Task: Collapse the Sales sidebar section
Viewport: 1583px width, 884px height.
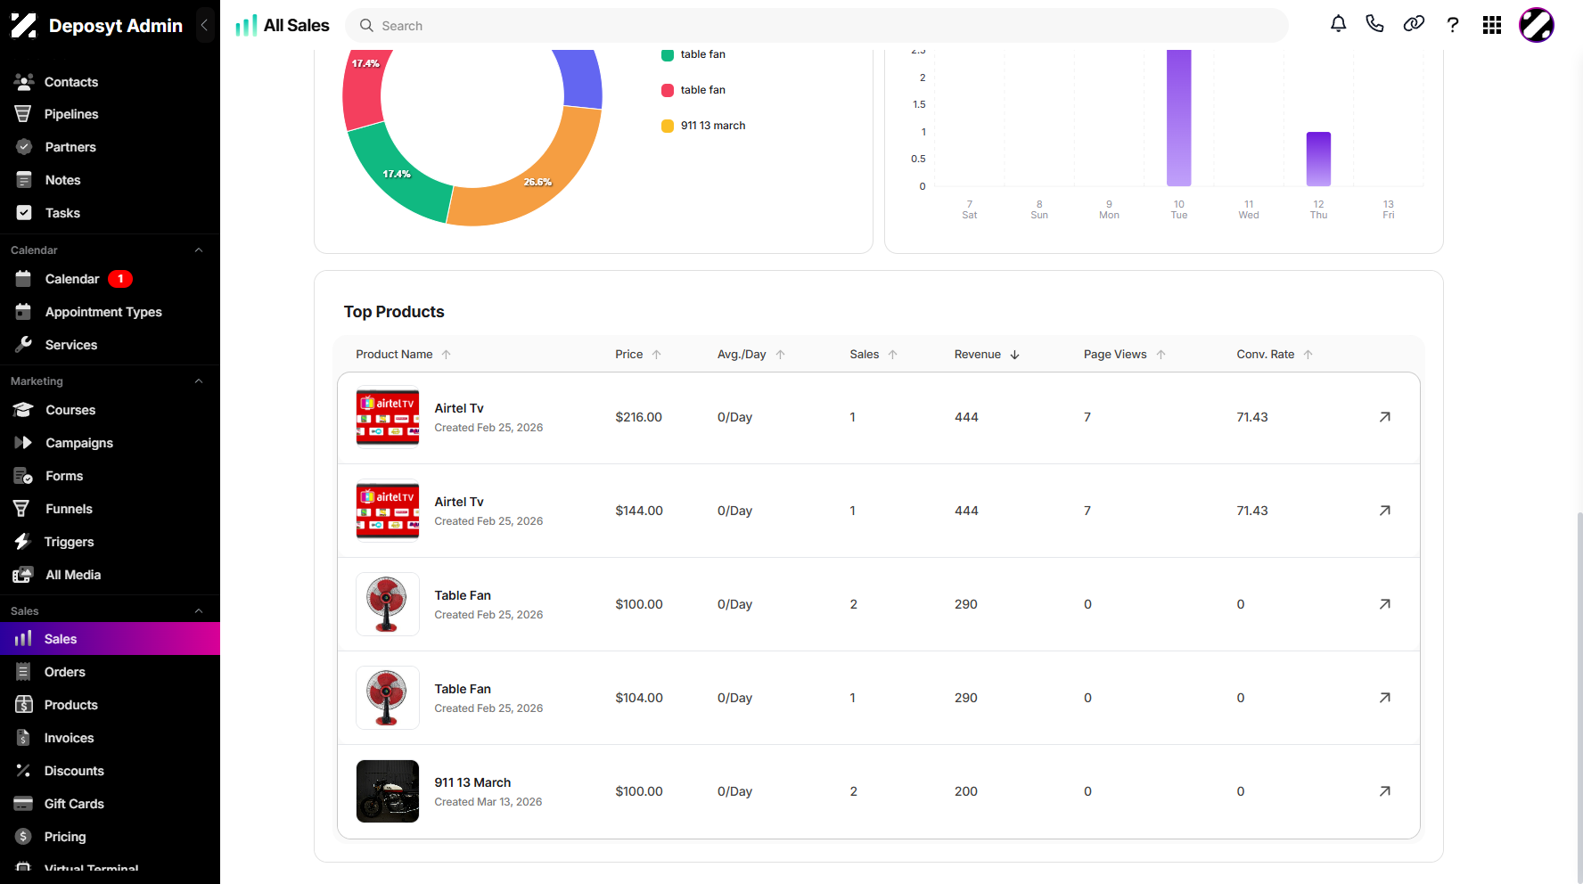Action: [x=199, y=611]
